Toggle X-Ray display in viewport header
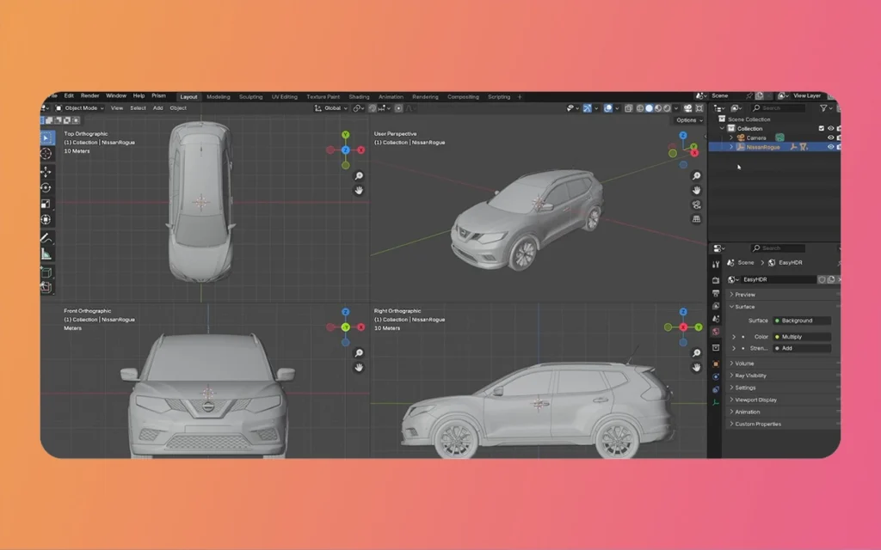 click(x=629, y=108)
